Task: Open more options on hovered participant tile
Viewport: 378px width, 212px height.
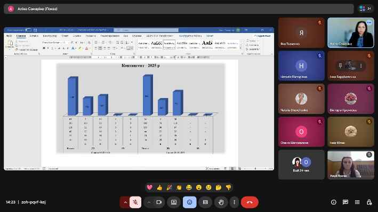Action: click(361, 66)
